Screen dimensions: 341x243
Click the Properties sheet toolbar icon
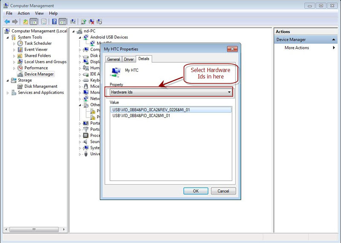point(44,22)
